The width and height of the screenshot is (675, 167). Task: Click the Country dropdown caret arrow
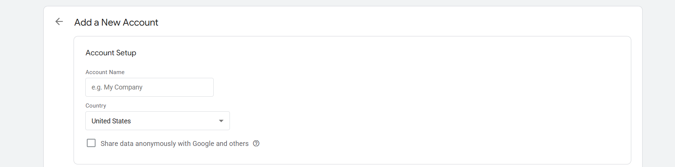click(x=221, y=121)
